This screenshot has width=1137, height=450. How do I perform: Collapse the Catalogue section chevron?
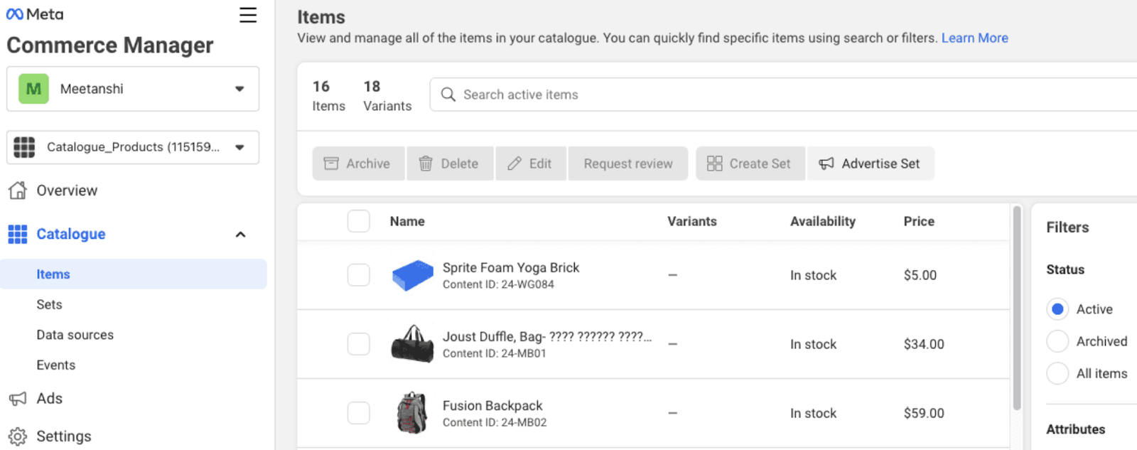click(241, 235)
